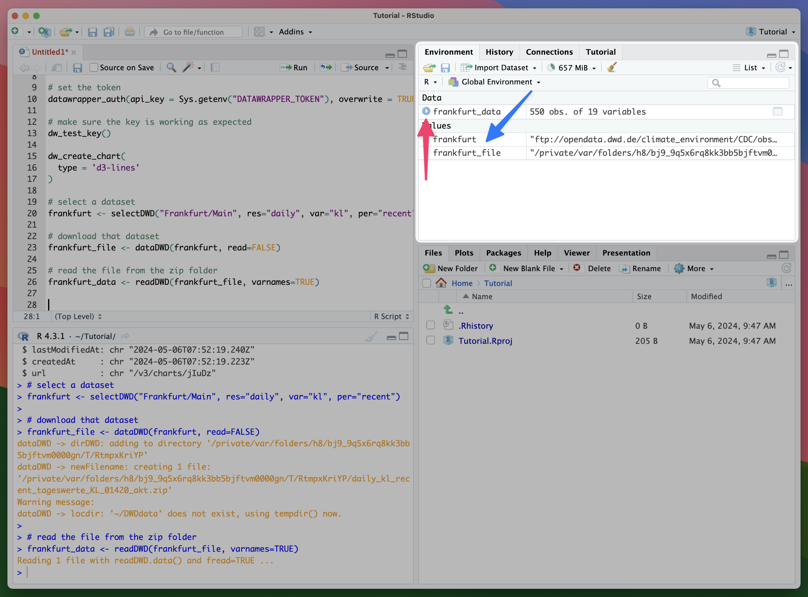Open the .Rhistory file link
This screenshot has height=597, width=808.
[476, 325]
